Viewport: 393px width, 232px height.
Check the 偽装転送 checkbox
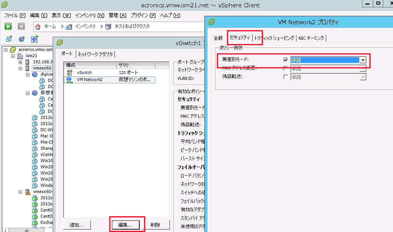(285, 77)
